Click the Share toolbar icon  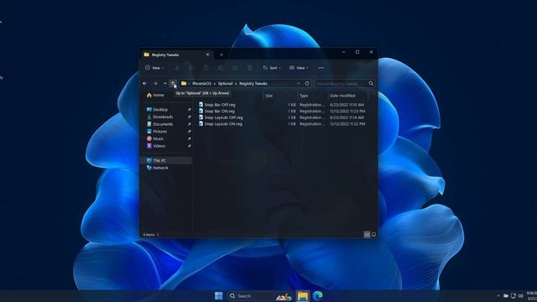(235, 68)
